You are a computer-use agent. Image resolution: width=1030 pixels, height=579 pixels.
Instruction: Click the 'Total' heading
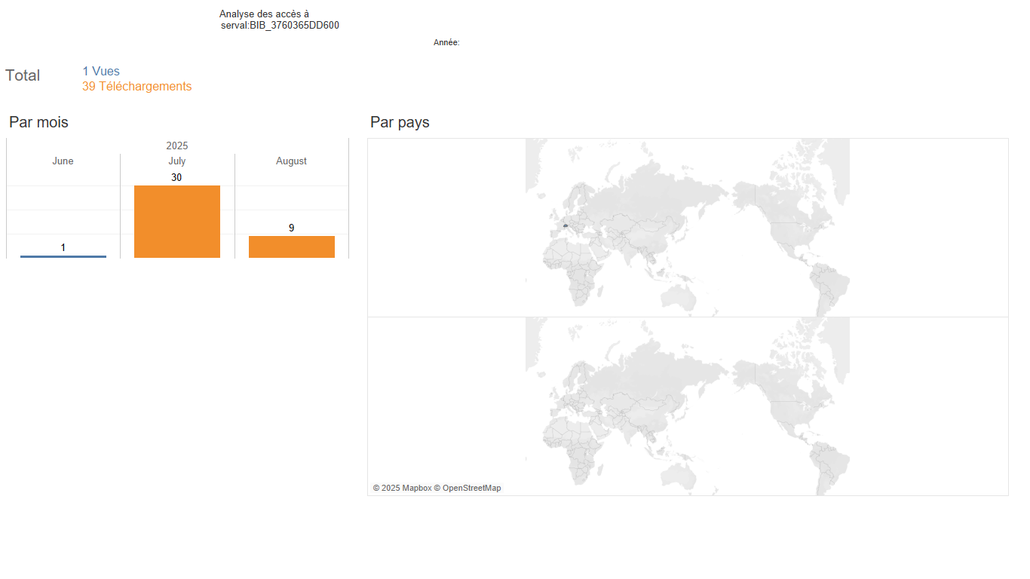click(23, 75)
